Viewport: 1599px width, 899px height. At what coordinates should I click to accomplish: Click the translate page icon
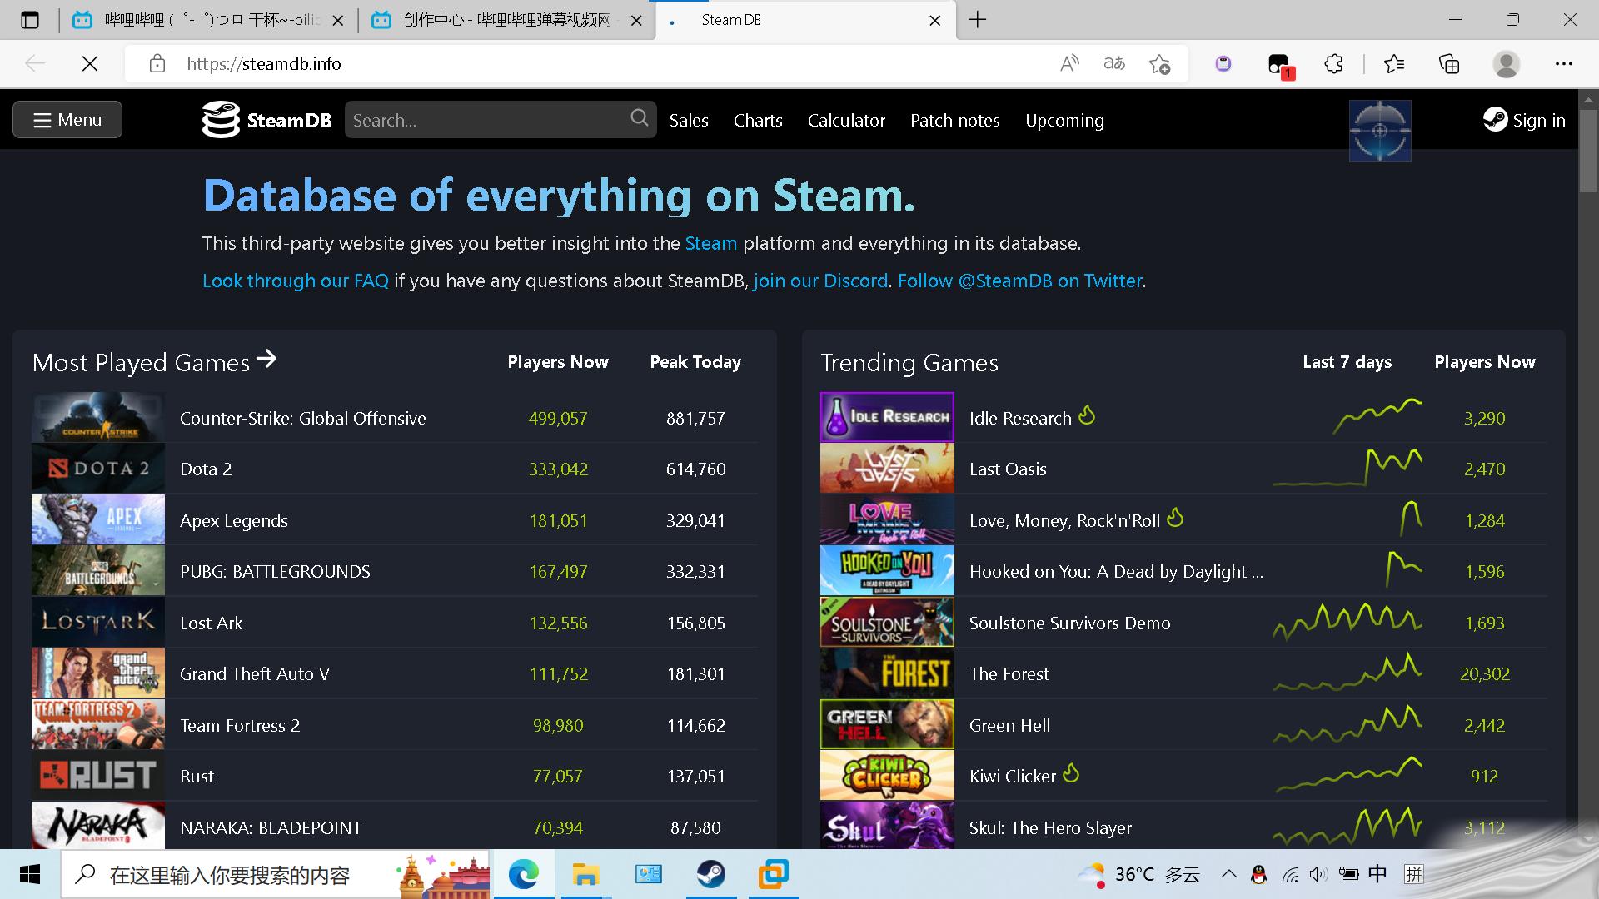coord(1114,64)
